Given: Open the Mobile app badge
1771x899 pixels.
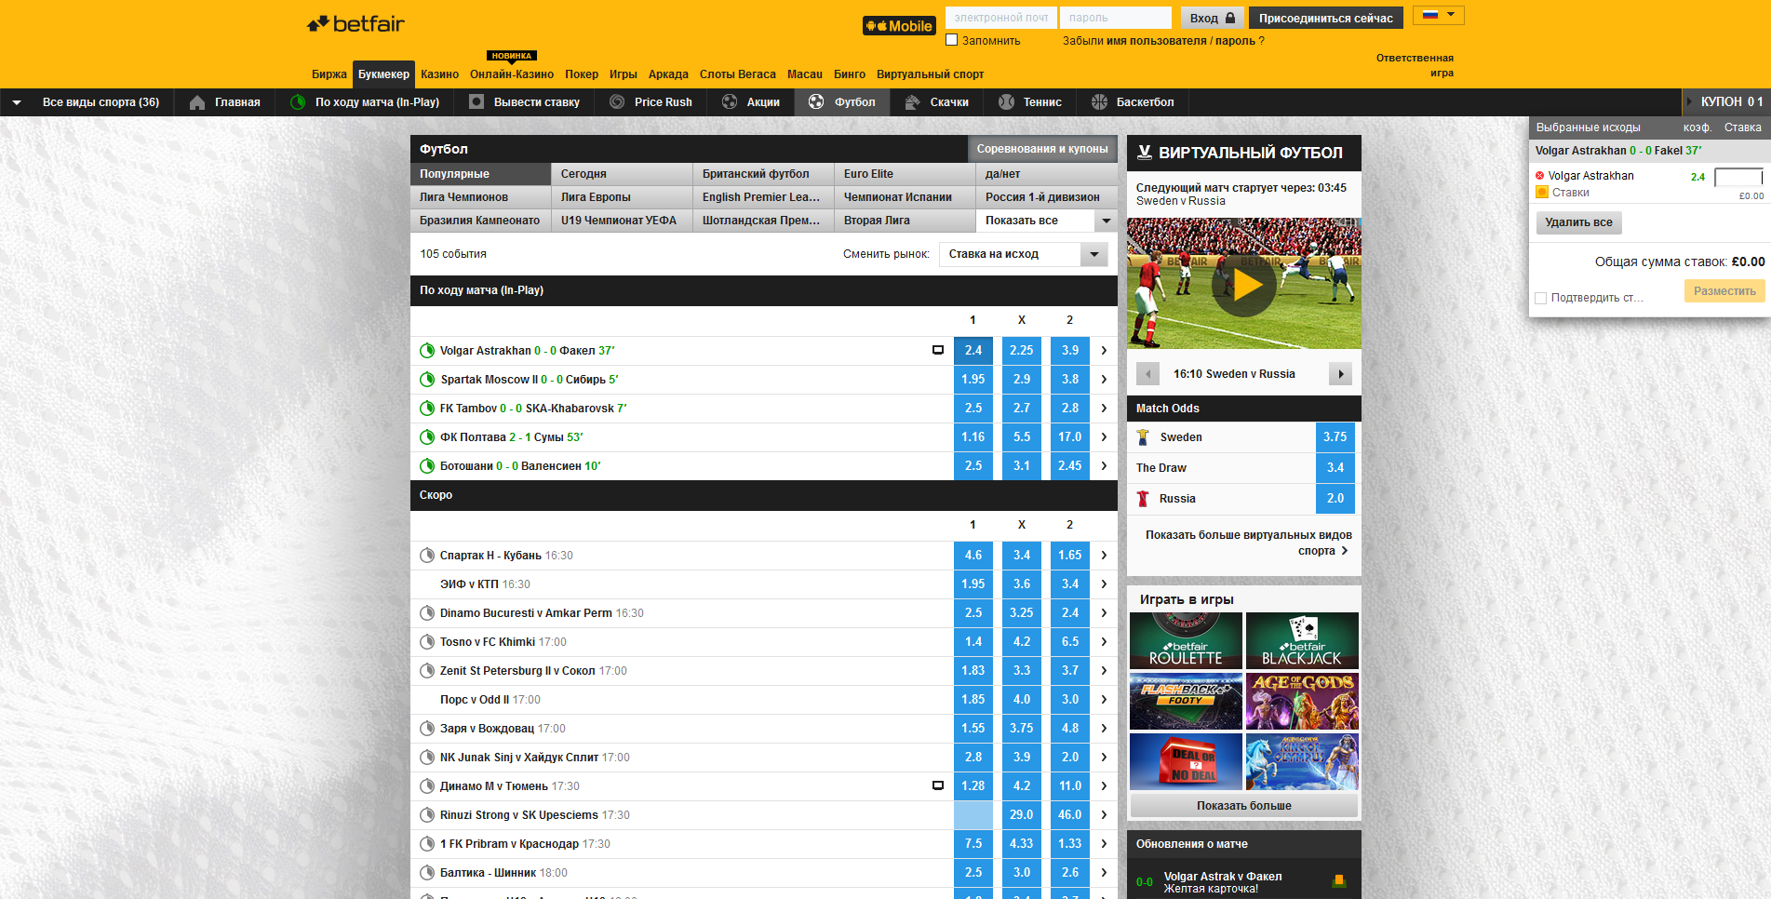Looking at the screenshot, I should [x=898, y=26].
